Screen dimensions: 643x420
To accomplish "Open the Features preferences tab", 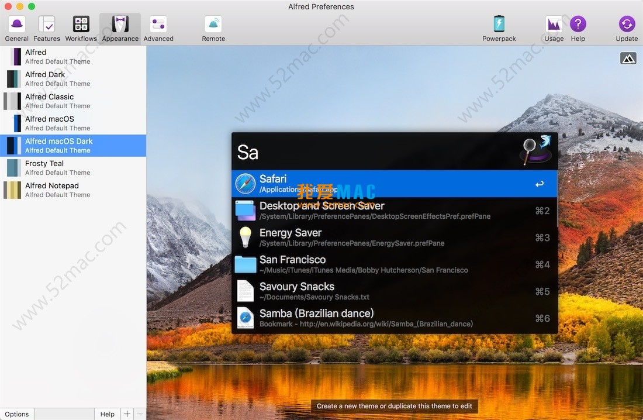I will point(47,29).
